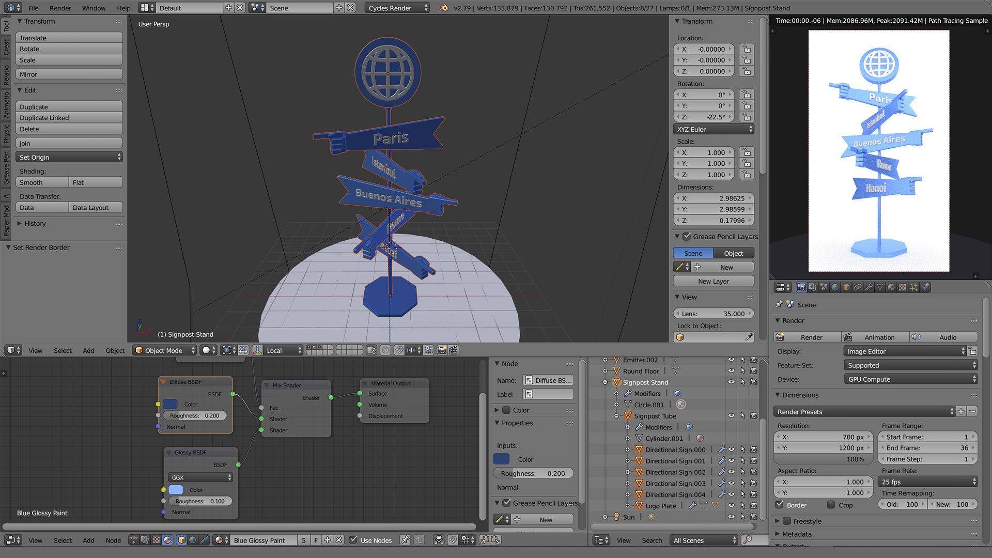This screenshot has height=558, width=992.
Task: Lock the X location with padlock icon
Action: tap(746, 49)
